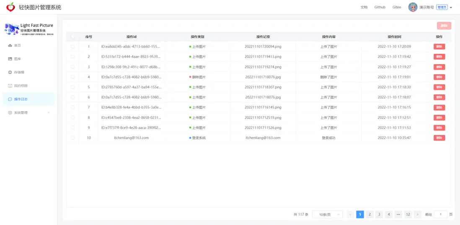
Task: Click the circular icon beside 存储桶
Action: coord(10,72)
